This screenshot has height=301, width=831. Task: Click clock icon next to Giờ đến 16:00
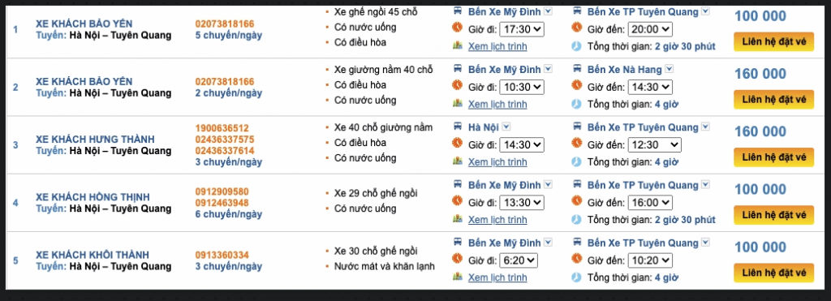click(577, 201)
